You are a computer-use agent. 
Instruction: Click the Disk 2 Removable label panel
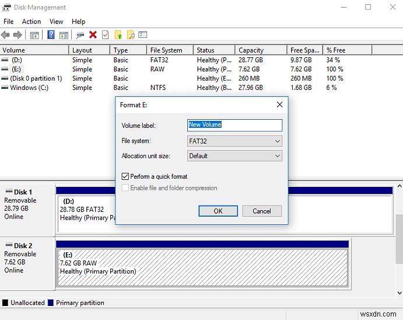tap(27, 263)
